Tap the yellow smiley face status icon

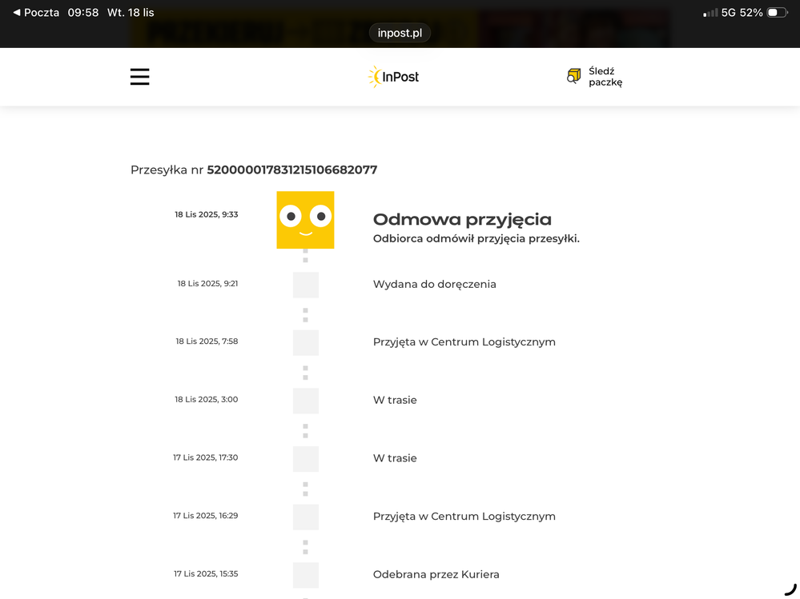click(305, 220)
